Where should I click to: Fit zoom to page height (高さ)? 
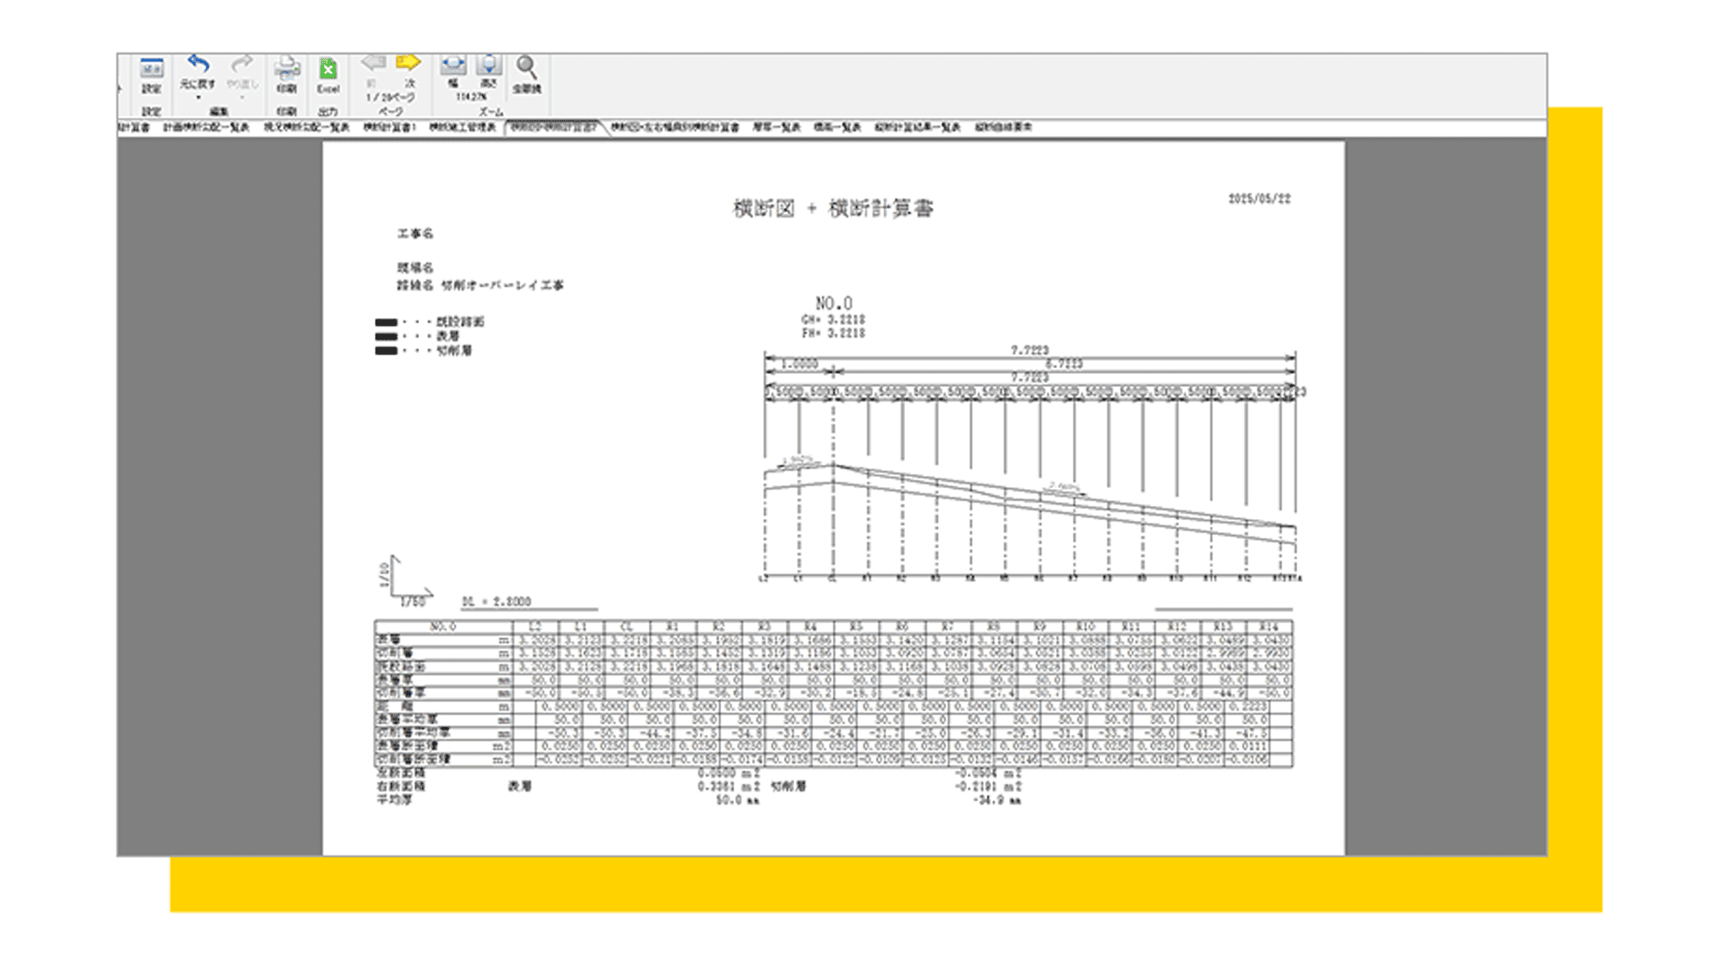(x=488, y=66)
